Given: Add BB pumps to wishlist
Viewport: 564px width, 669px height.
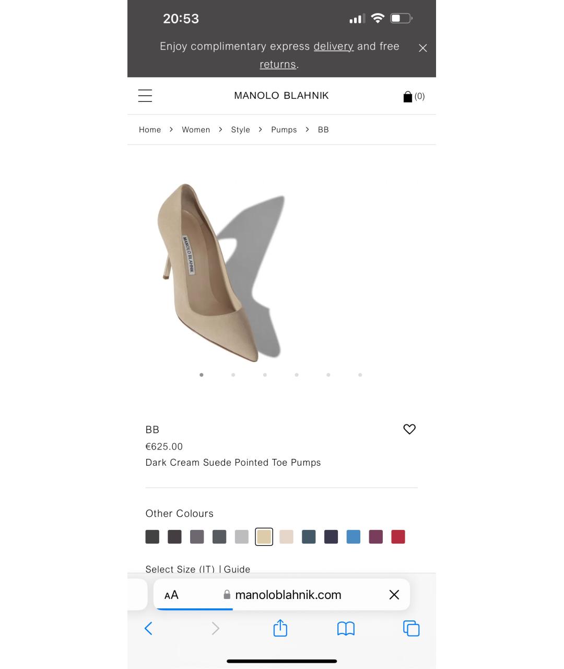Looking at the screenshot, I should pos(409,429).
